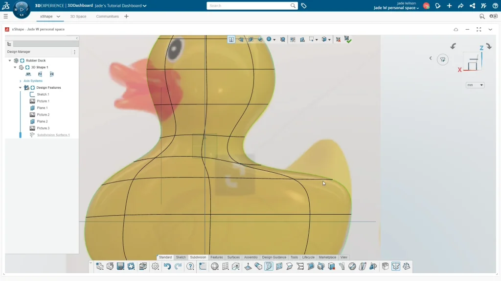Viewport: 501px width, 281px height.
Task: Click the first new-content icon in the bottom toolbar
Action: [x=100, y=266]
